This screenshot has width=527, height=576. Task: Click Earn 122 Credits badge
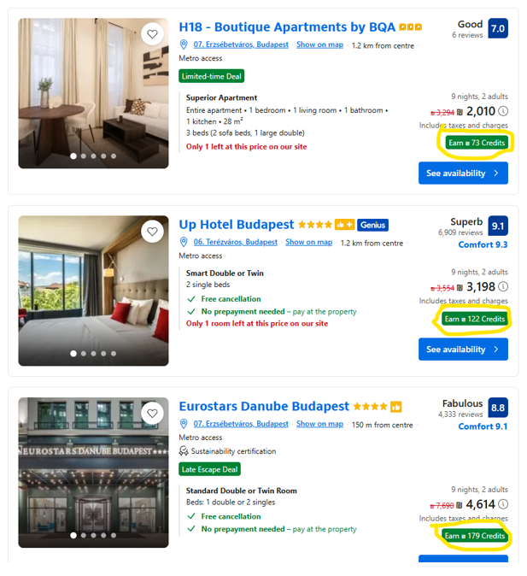475,319
